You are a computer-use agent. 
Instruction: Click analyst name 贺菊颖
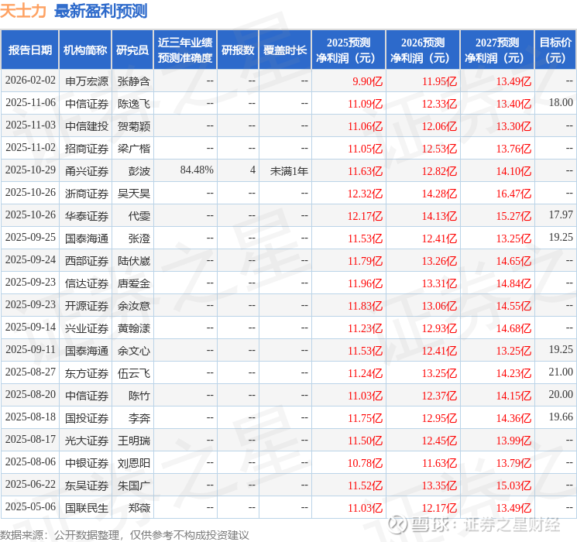pos(133,126)
